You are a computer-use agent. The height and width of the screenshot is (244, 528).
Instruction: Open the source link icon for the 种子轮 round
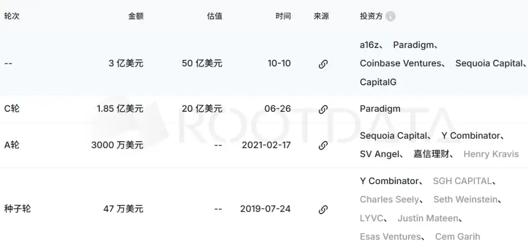click(323, 209)
